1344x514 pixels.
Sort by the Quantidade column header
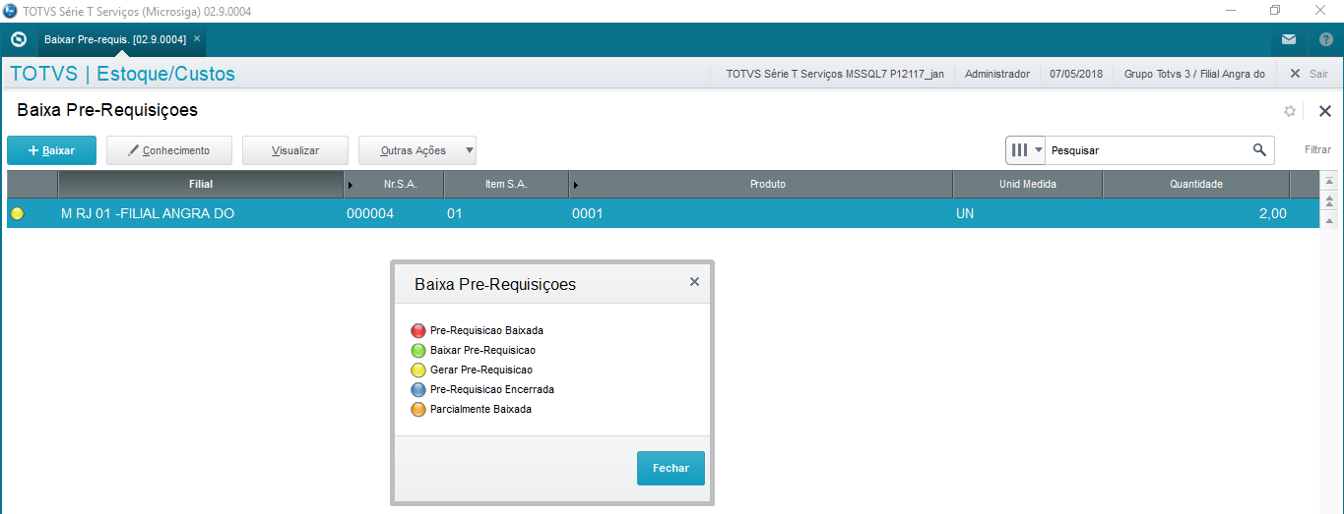coord(1195,184)
